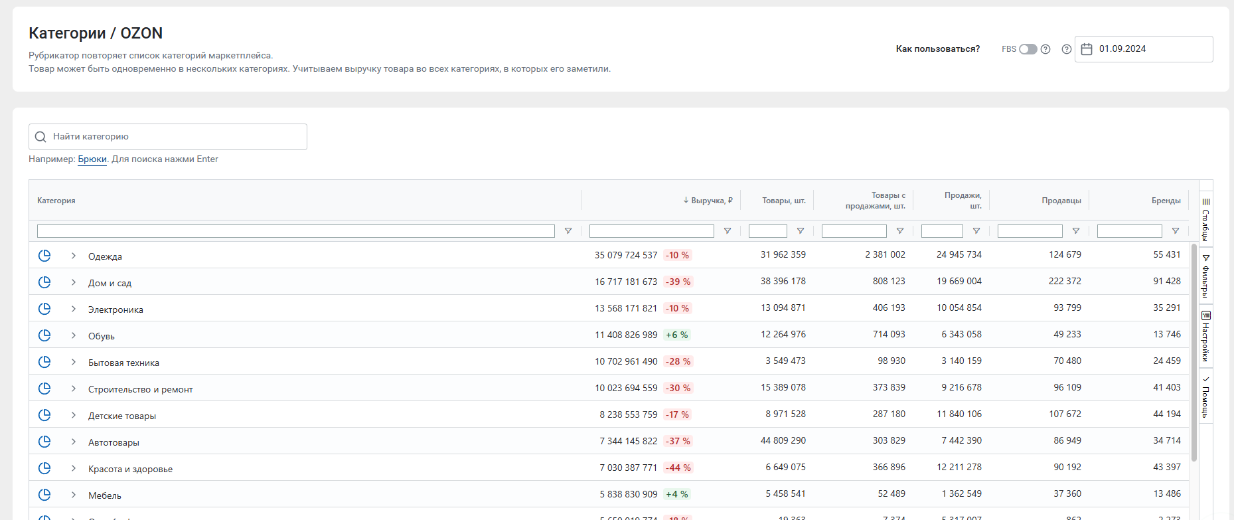Click the -44 % change badge

coord(678,468)
